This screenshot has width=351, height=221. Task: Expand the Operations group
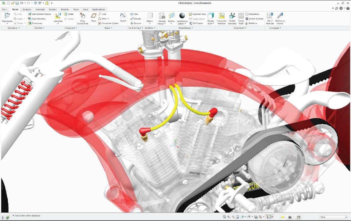pos(13,28)
